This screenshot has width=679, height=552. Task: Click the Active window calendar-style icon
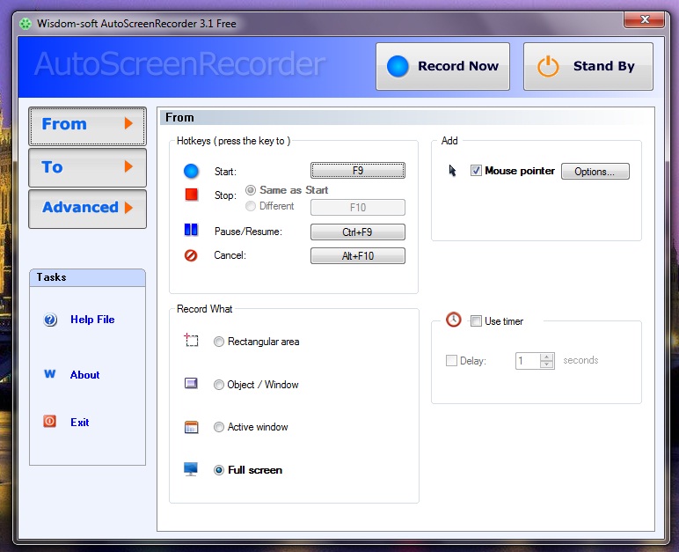pos(191,427)
